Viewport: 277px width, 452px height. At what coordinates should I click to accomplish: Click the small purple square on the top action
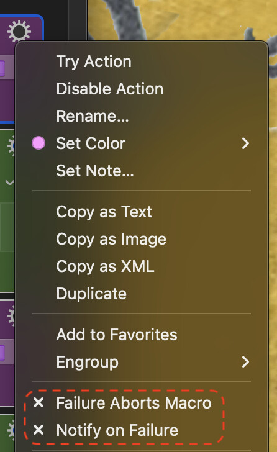click(x=2, y=68)
